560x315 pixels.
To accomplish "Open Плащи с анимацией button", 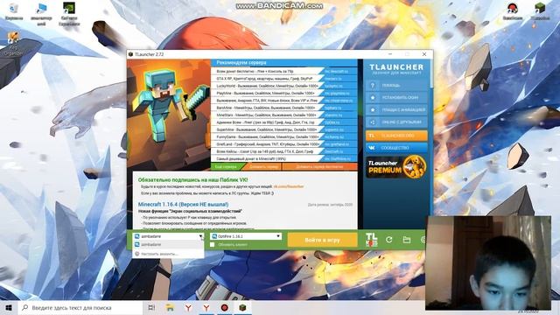I will pyautogui.click(x=396, y=109).
